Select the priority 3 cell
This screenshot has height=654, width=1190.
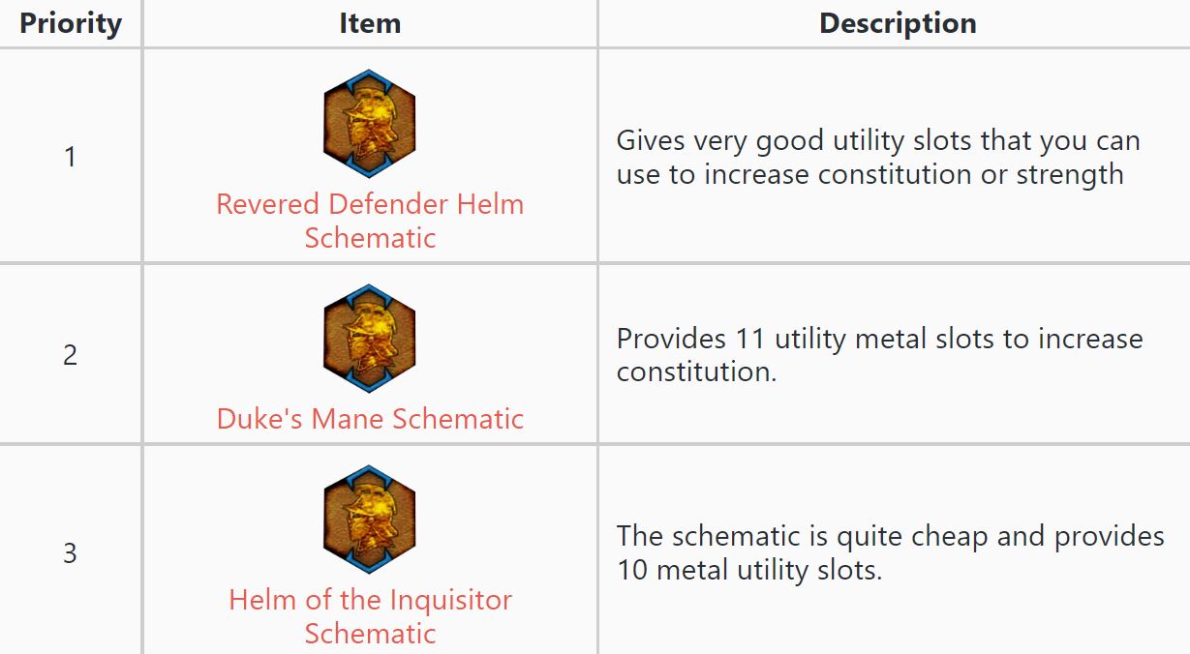(x=70, y=553)
